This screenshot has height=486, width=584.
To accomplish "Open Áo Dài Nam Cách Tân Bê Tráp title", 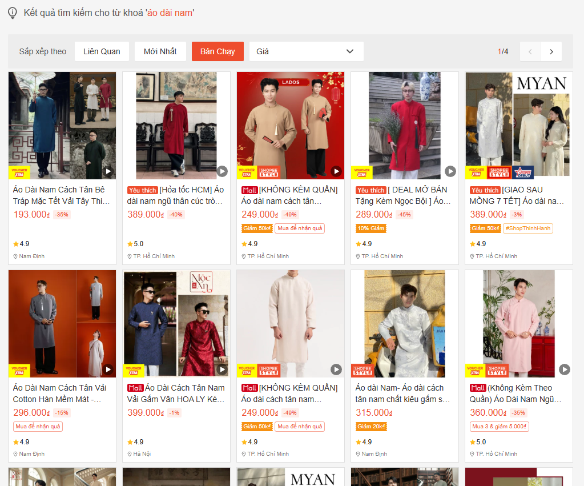I will (62, 195).
